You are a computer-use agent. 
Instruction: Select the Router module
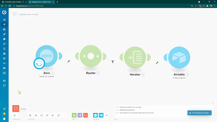91,56
